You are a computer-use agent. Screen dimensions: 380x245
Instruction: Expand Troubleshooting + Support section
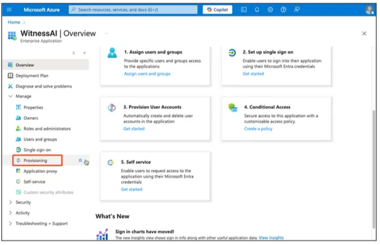10,223
